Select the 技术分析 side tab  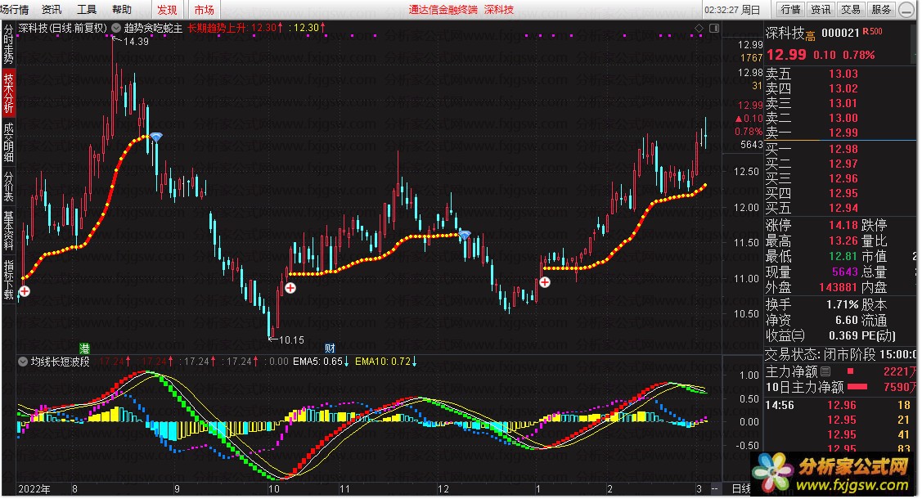tap(8, 93)
